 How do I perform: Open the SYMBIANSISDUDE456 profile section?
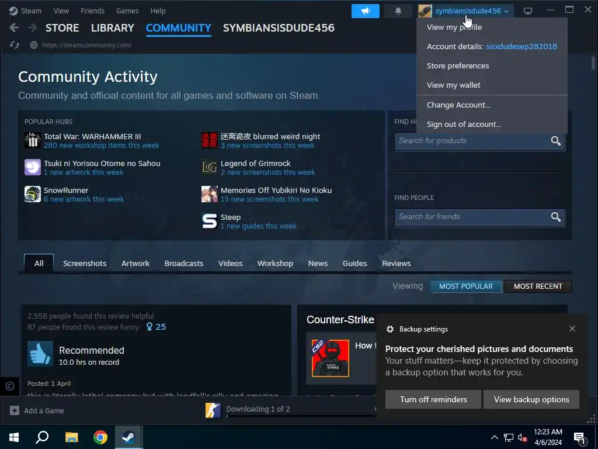[x=279, y=28]
